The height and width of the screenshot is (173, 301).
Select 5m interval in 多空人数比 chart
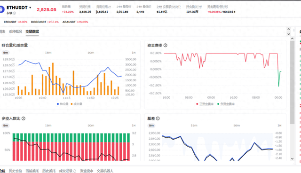pos(6,126)
